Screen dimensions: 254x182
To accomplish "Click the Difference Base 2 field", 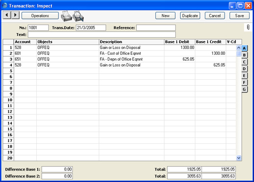I will (x=57, y=176).
